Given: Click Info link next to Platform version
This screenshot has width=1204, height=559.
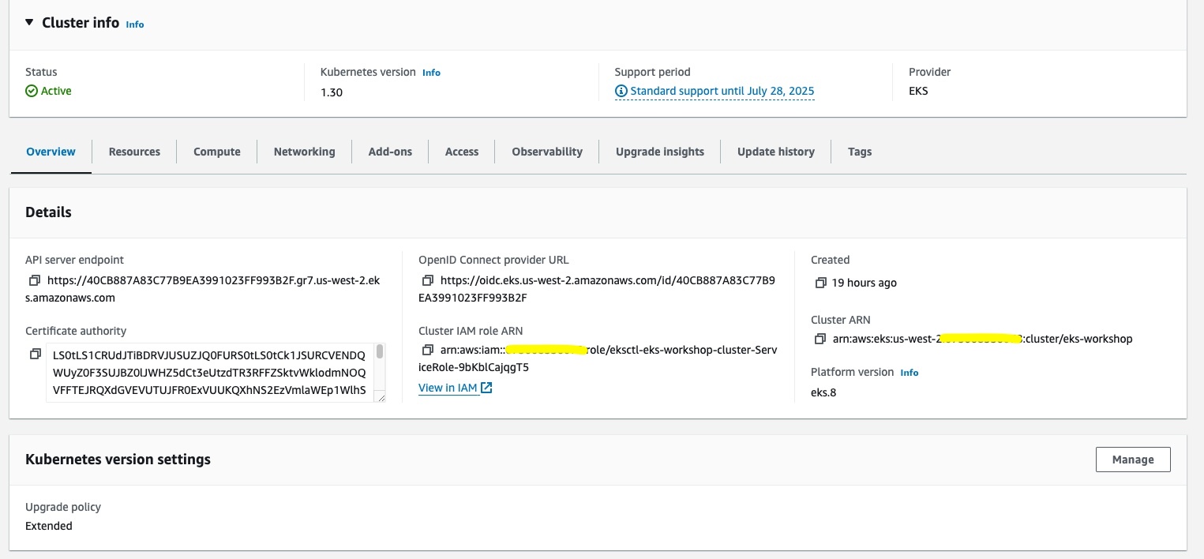Looking at the screenshot, I should [910, 373].
